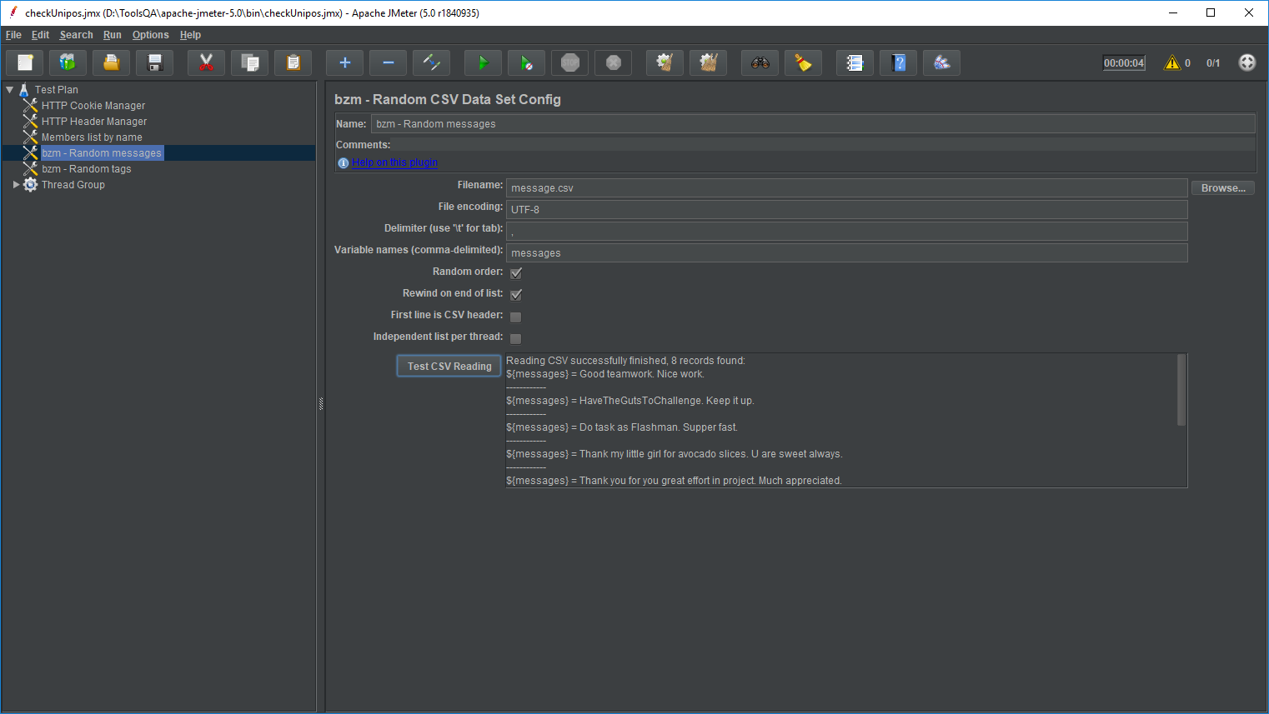Create a new test plan from toolbar
Viewport: 1269px width, 714px height.
pyautogui.click(x=25, y=62)
